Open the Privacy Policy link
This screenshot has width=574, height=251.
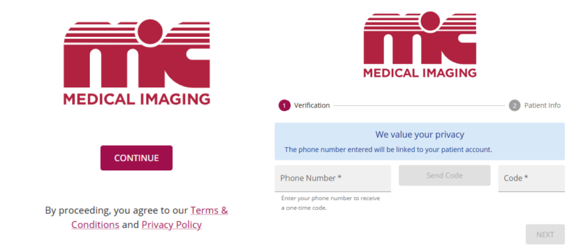(x=172, y=225)
